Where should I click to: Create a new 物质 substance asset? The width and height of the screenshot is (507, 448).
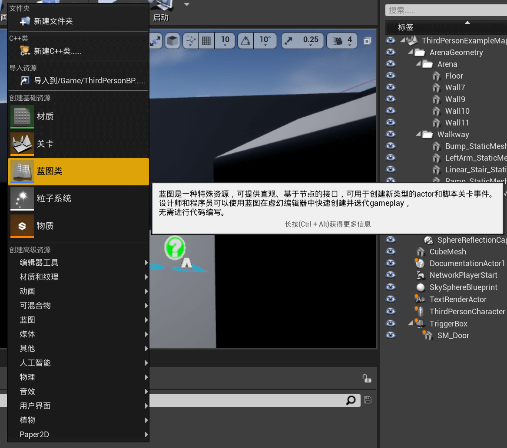pyautogui.click(x=78, y=226)
